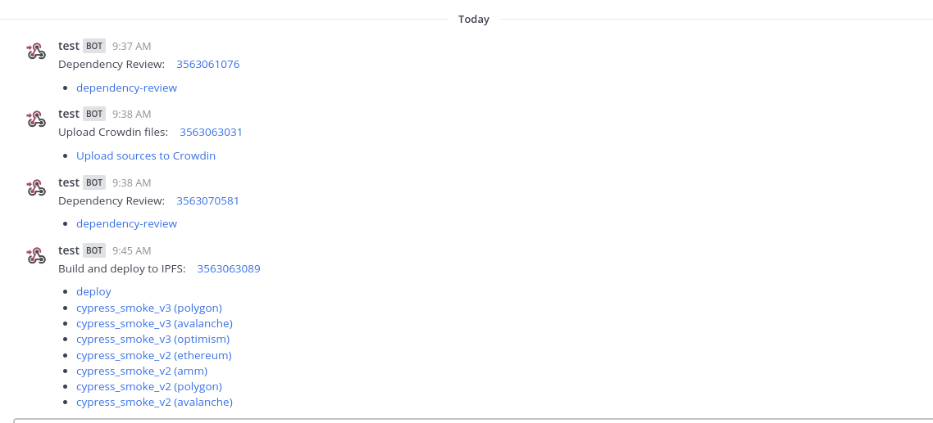Open the dependency-review link under run 3563061076
Viewport: 933px width, 423px height.
pyautogui.click(x=127, y=88)
